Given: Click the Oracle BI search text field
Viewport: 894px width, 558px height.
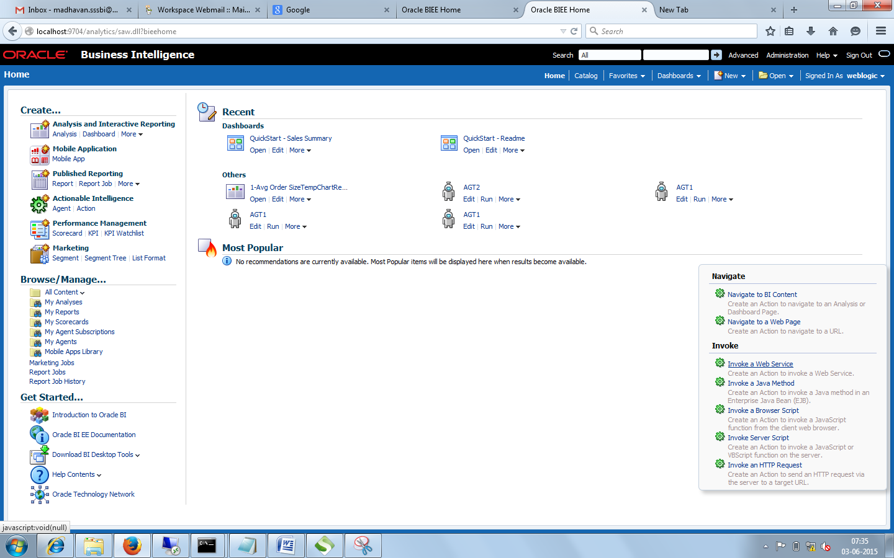Looking at the screenshot, I should click(x=675, y=55).
